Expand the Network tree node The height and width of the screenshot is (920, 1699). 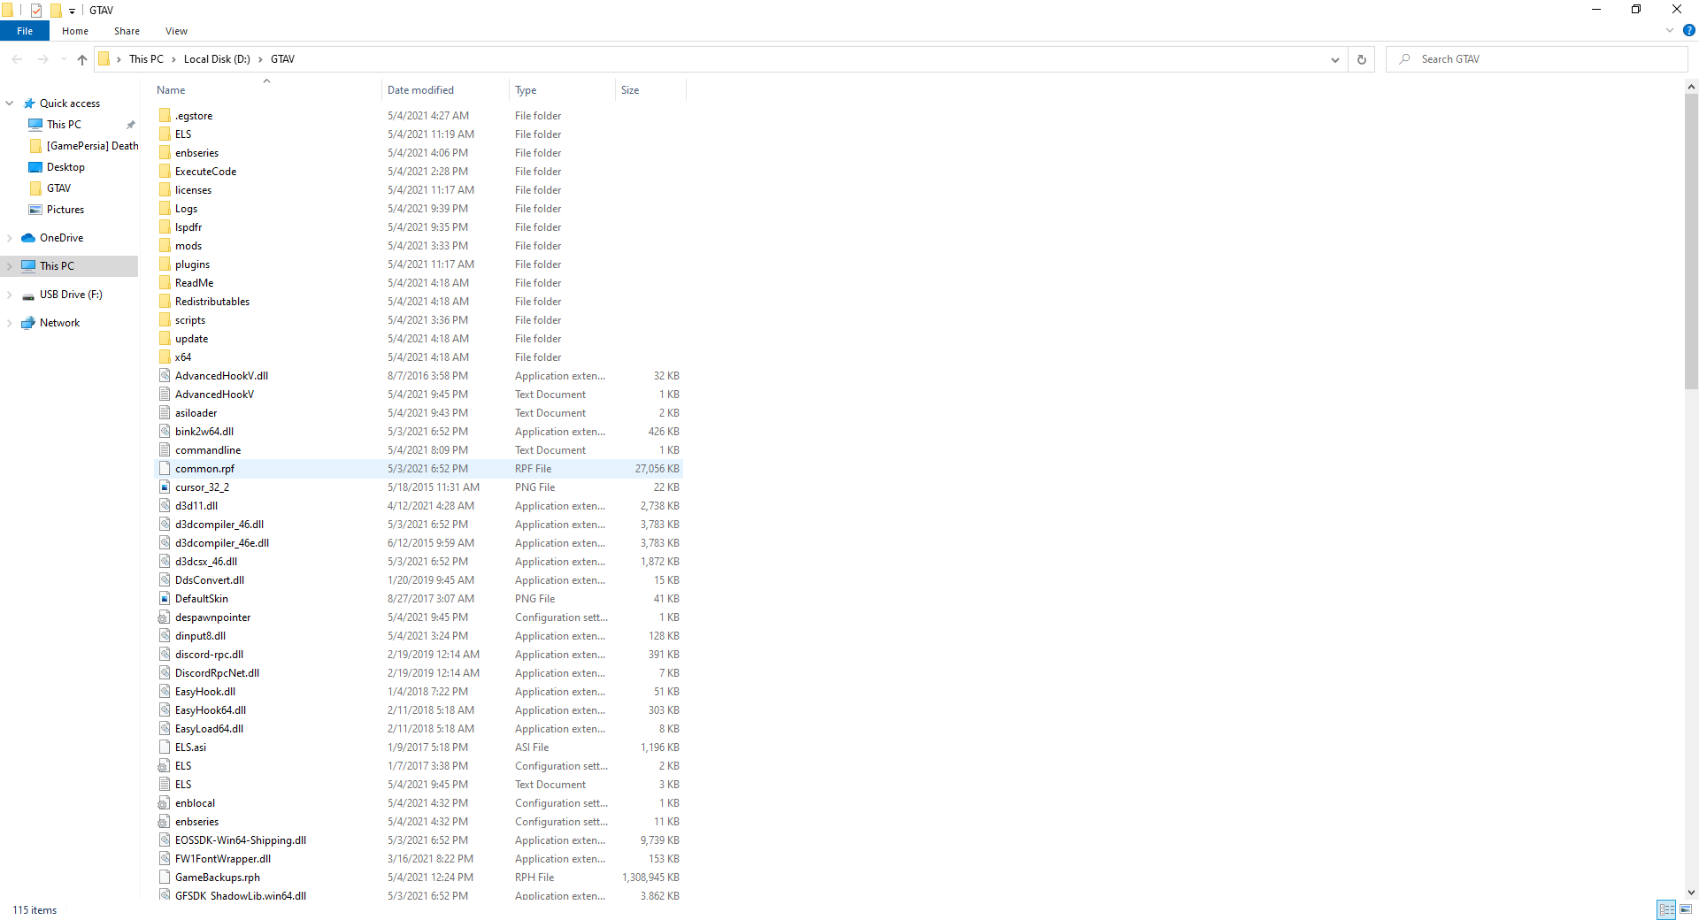tap(10, 323)
